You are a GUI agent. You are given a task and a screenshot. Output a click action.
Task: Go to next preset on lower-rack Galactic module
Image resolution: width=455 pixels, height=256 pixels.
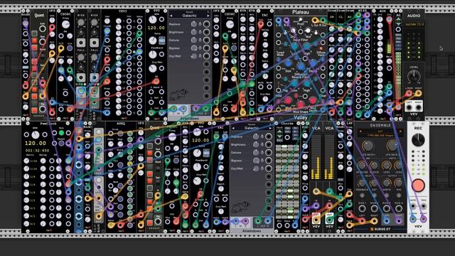pyautogui.click(x=270, y=128)
